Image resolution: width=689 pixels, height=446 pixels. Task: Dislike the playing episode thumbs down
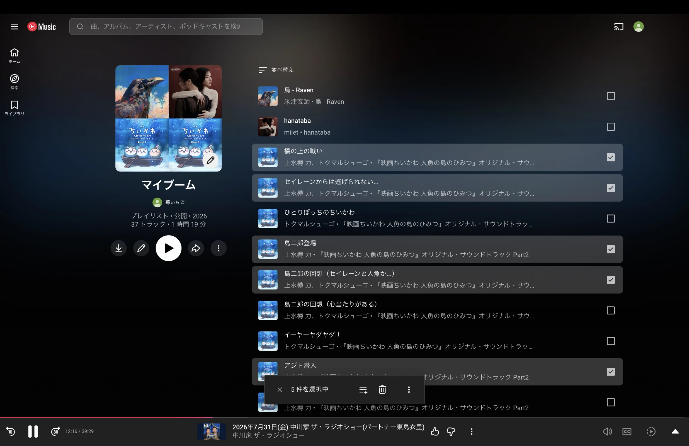tap(451, 432)
